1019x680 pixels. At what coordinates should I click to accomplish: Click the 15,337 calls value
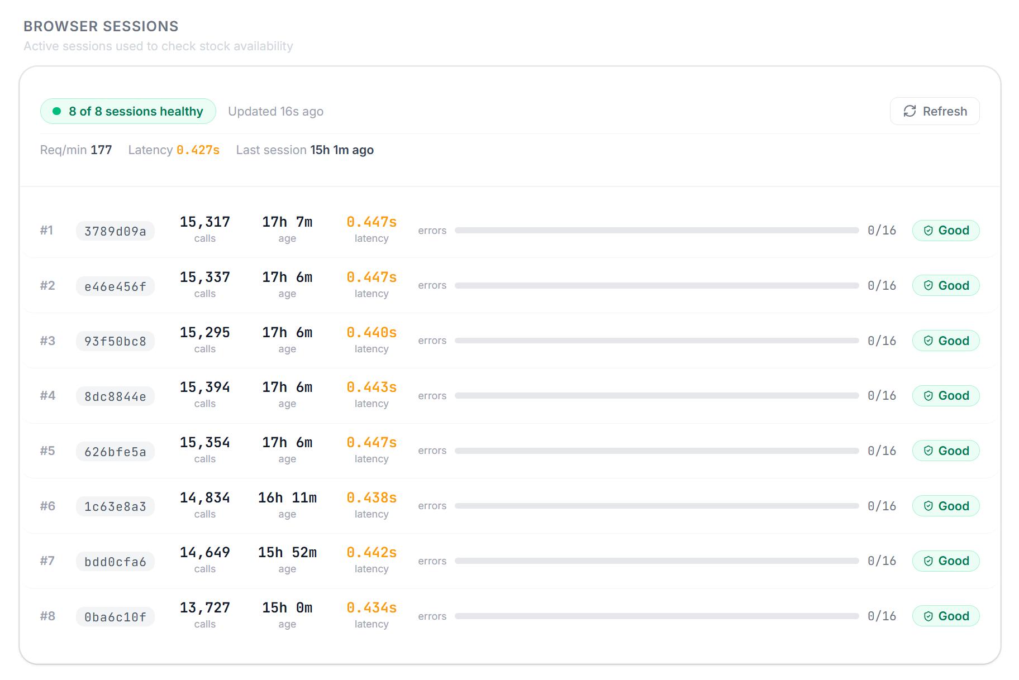205,277
